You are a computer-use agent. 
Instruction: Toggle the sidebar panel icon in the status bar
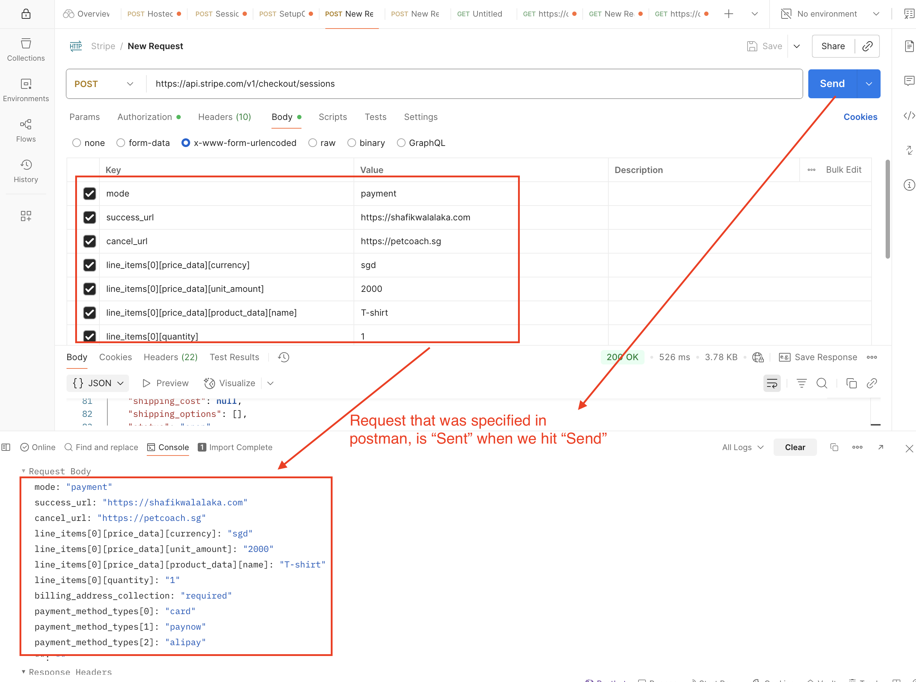(x=6, y=447)
